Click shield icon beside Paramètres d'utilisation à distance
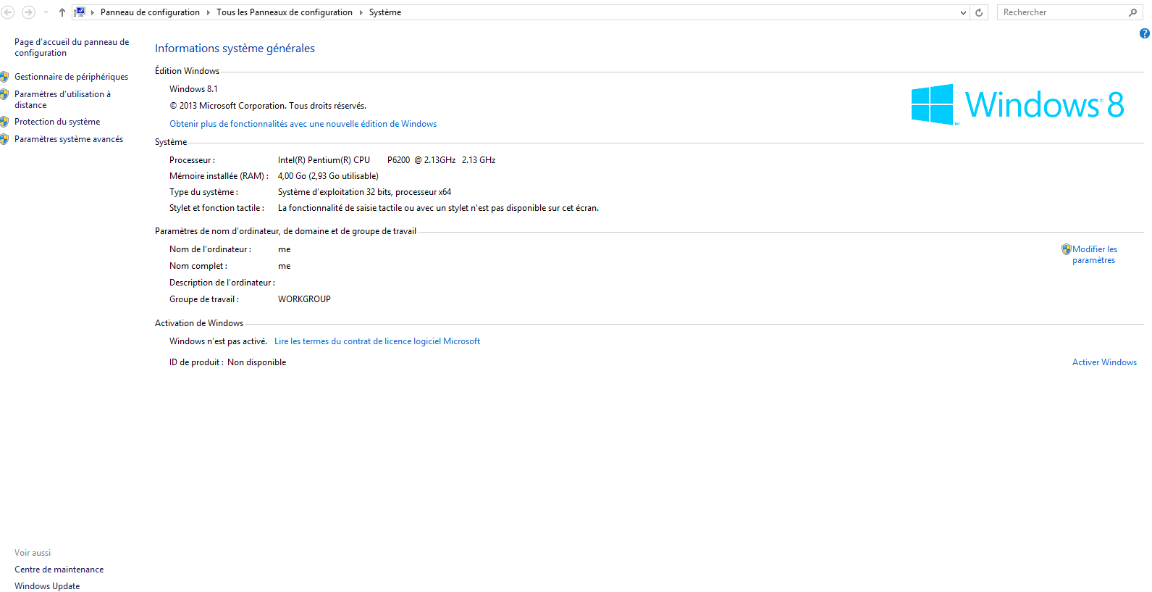Image resolution: width=1152 pixels, height=592 pixels. (x=5, y=94)
